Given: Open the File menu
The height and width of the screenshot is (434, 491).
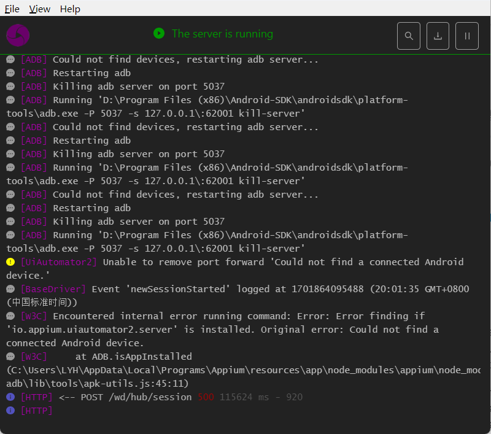Looking at the screenshot, I should click(12, 9).
